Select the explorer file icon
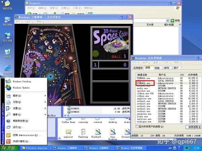Viewport: 202px width, 151px height. pos(68,132)
